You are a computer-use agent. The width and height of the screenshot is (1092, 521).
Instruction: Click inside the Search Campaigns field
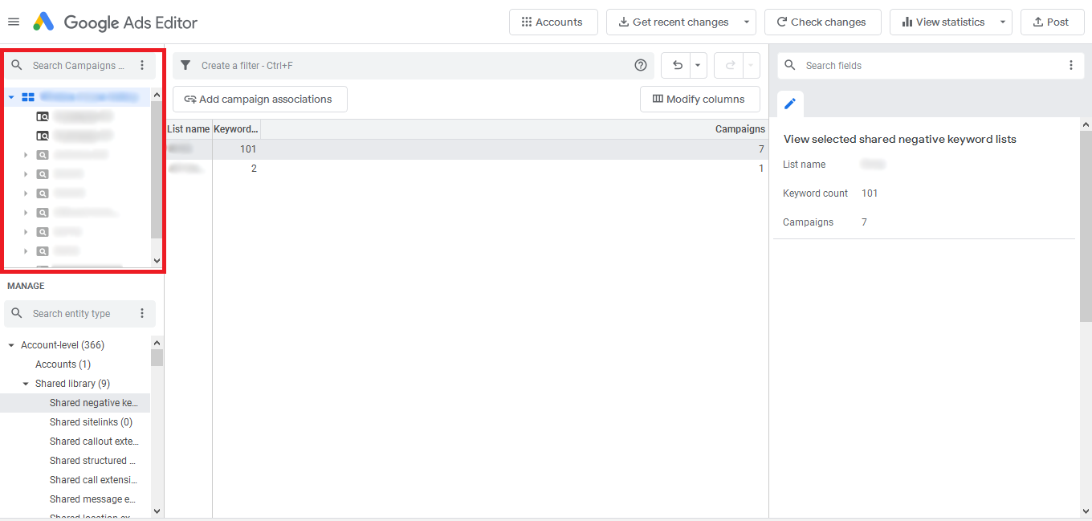click(79, 66)
